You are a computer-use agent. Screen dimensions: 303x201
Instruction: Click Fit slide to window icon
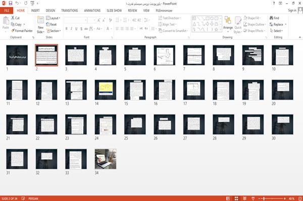300,198
